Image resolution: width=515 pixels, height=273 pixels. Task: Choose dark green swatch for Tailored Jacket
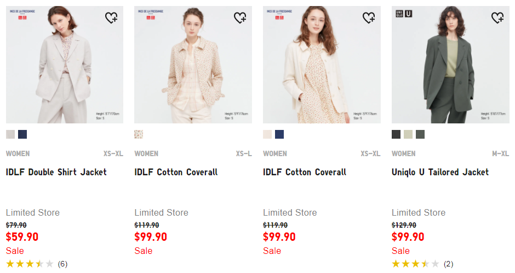(x=420, y=134)
